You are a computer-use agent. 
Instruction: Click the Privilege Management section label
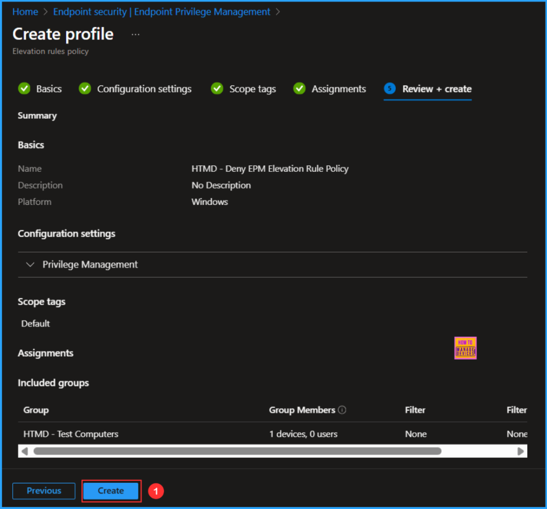(x=90, y=265)
